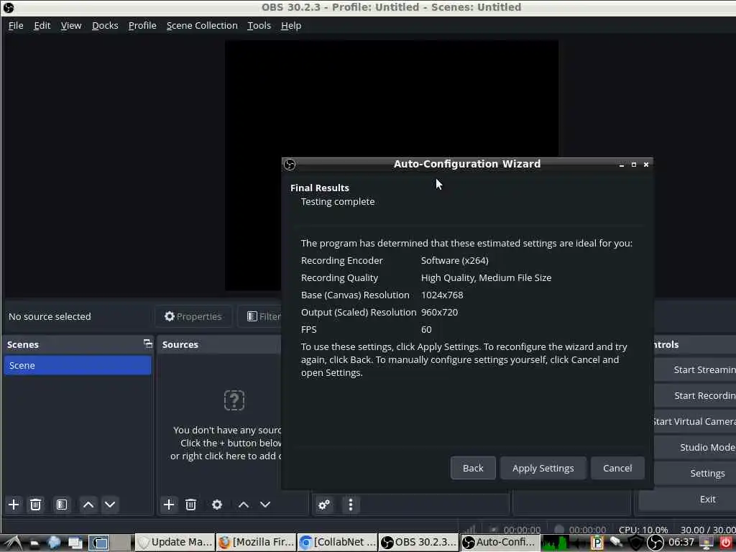Viewport: 736px width, 552px height.
Task: Cancel the Auto-Configuration Wizard
Action: [x=617, y=468]
